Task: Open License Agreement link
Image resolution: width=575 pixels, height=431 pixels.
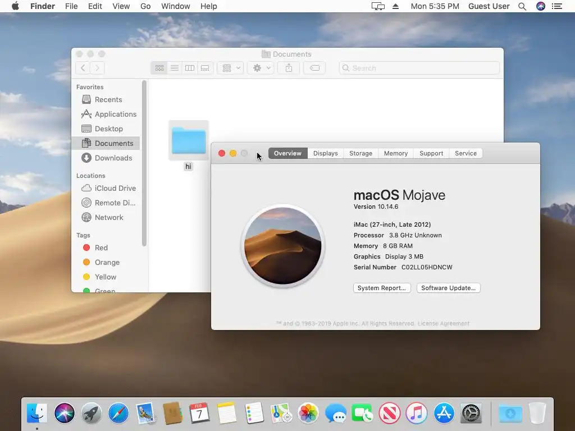Action: click(x=444, y=324)
